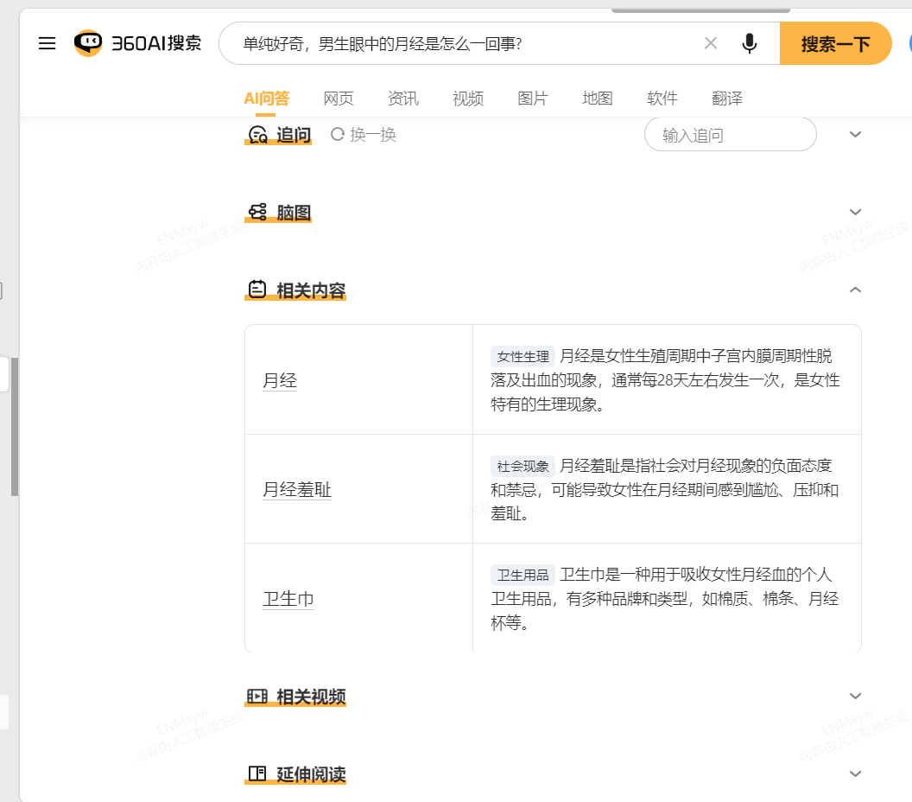
Task: Expand the 追问 section chevron
Action: point(855,135)
